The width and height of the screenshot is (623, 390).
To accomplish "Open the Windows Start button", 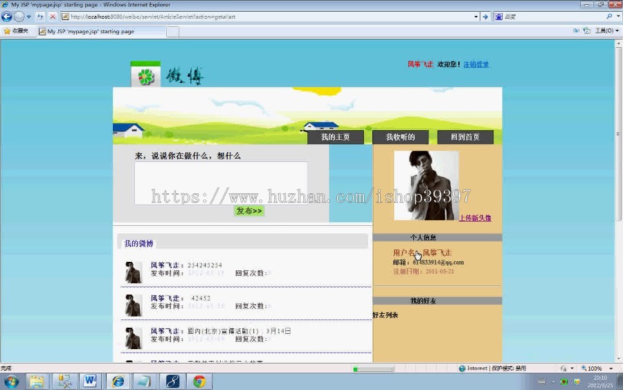I will (x=11, y=382).
